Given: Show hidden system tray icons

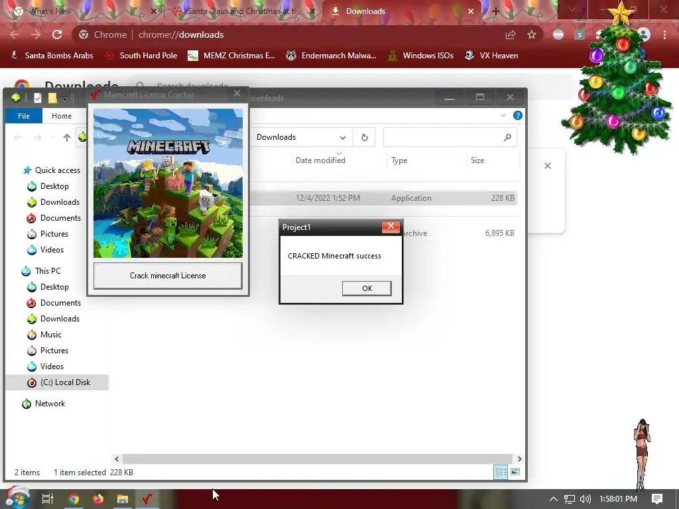Looking at the screenshot, I should [x=554, y=499].
